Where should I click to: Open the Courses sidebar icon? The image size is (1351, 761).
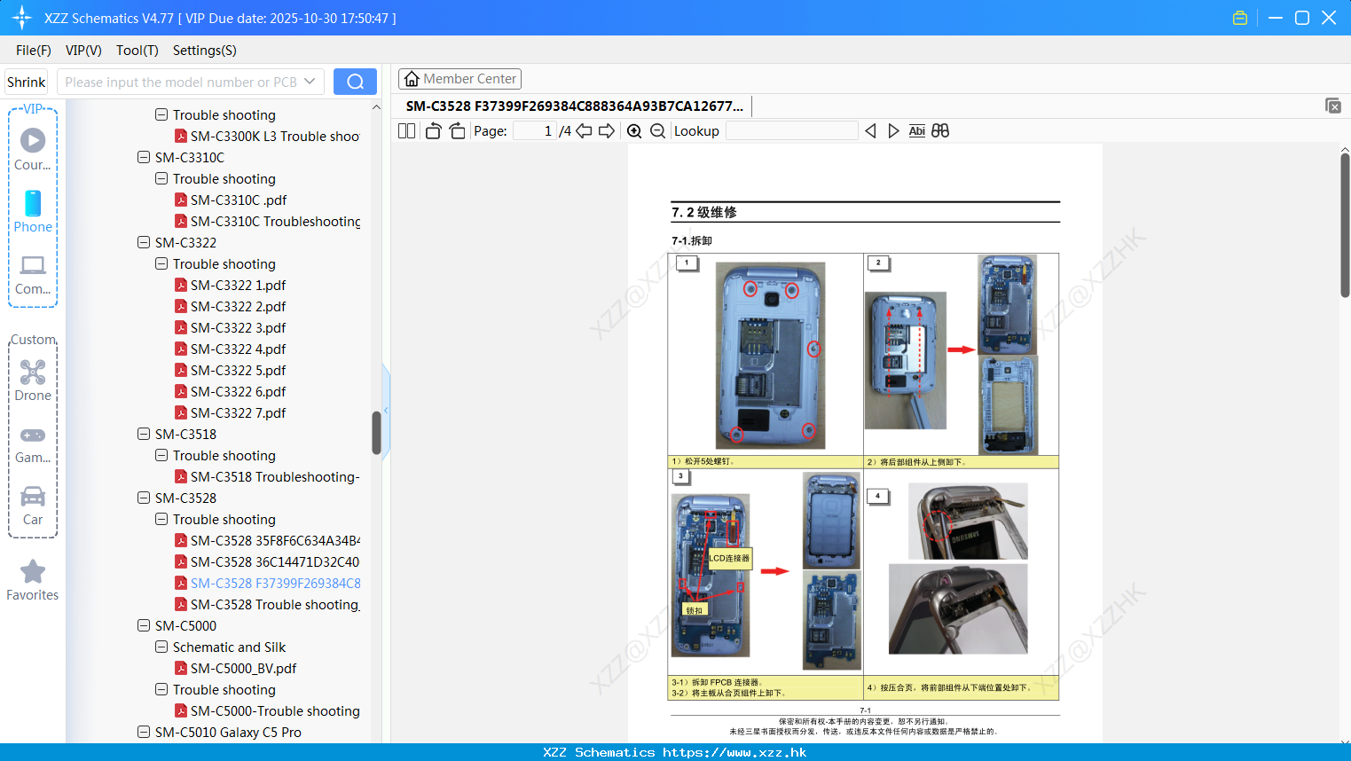[x=33, y=149]
